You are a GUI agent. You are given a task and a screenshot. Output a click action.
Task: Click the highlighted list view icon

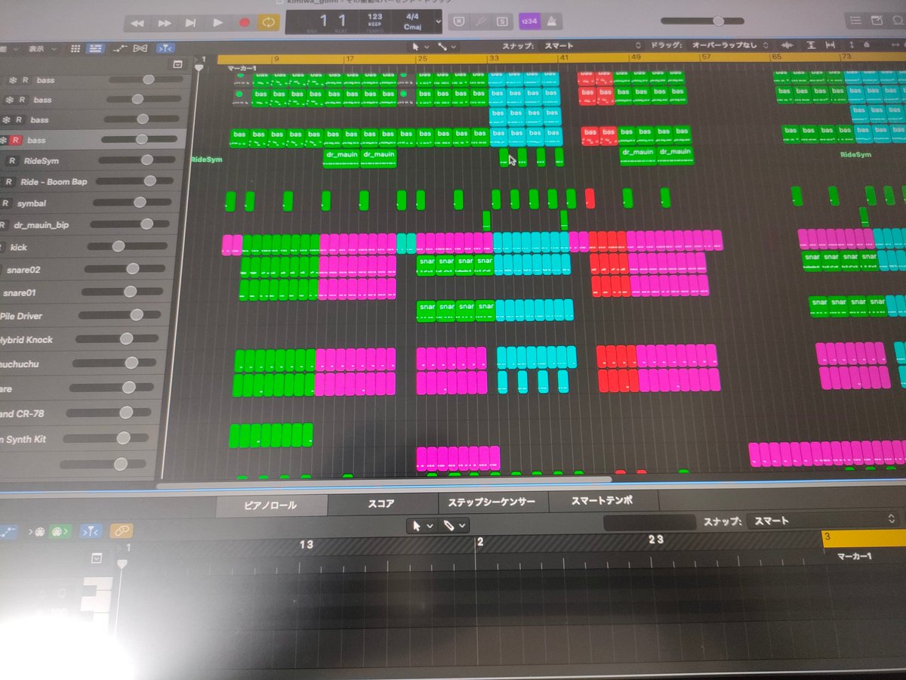pos(95,48)
